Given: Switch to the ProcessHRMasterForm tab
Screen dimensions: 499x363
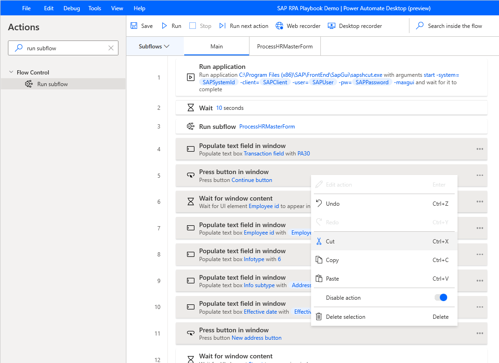Looking at the screenshot, I should point(285,47).
